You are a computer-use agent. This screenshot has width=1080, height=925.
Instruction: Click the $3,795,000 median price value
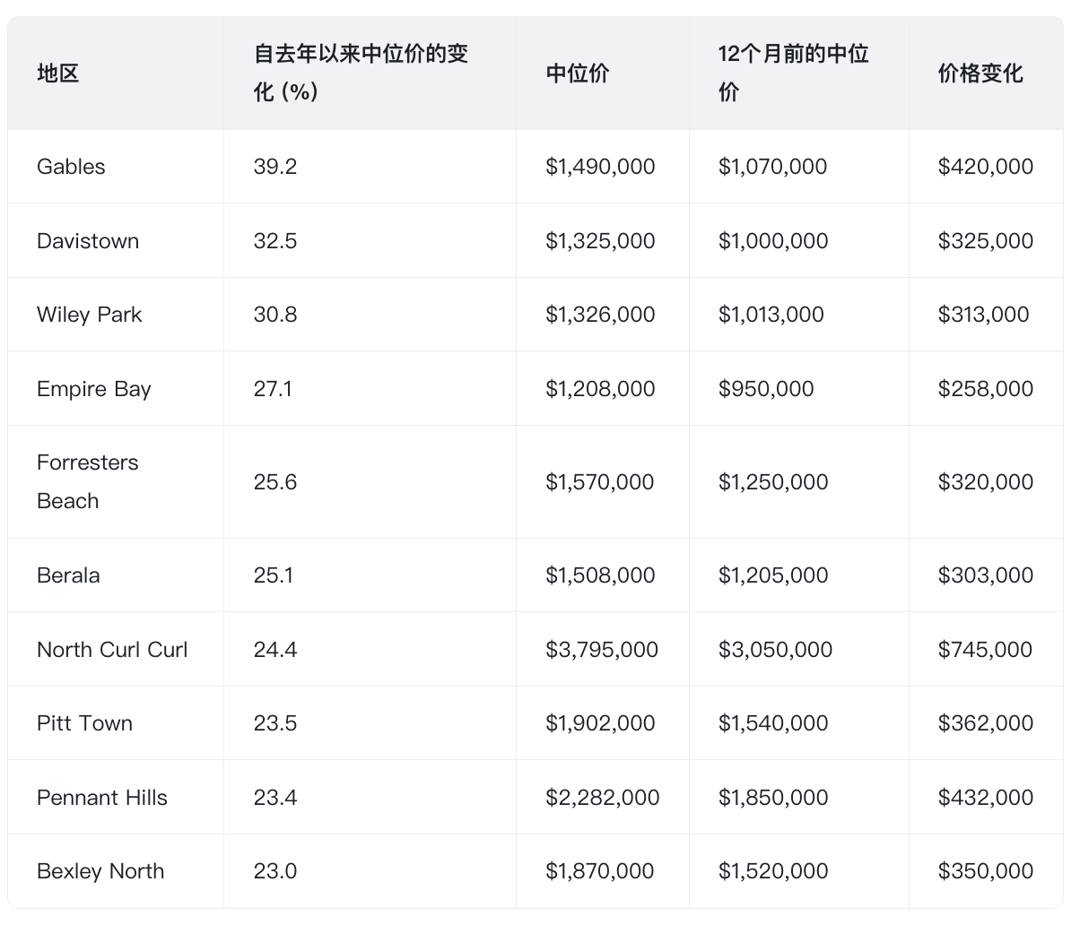(602, 650)
